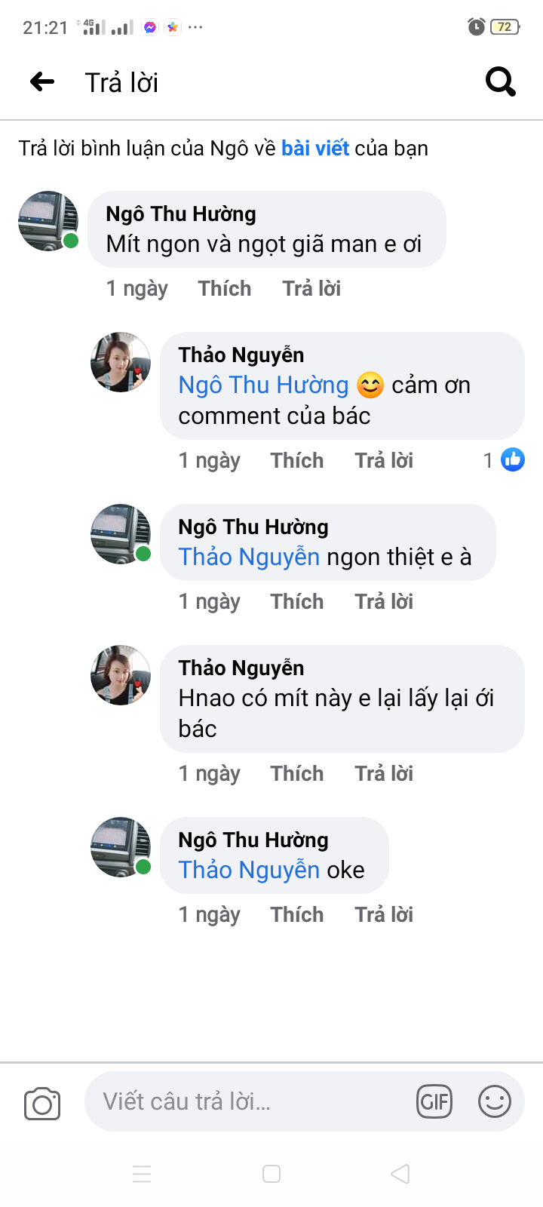Screen dimensions: 543x1207
Task: Tap "Viết câu trả lời" reply field
Action: point(249,1102)
